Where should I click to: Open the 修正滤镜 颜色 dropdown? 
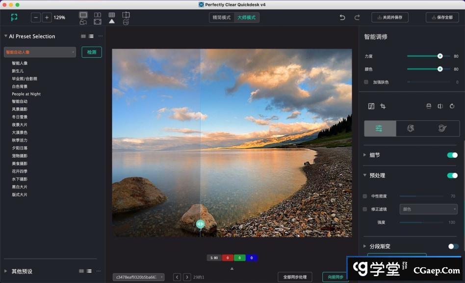point(428,209)
